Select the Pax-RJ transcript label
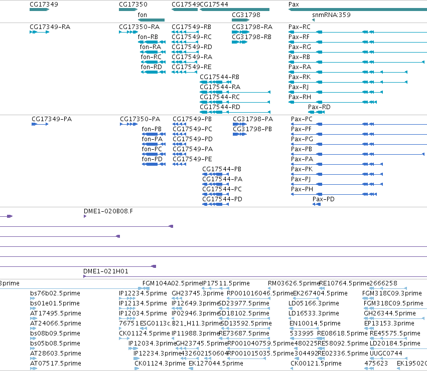Image resolution: width=427 pixels, height=371 pixels. click(x=299, y=87)
